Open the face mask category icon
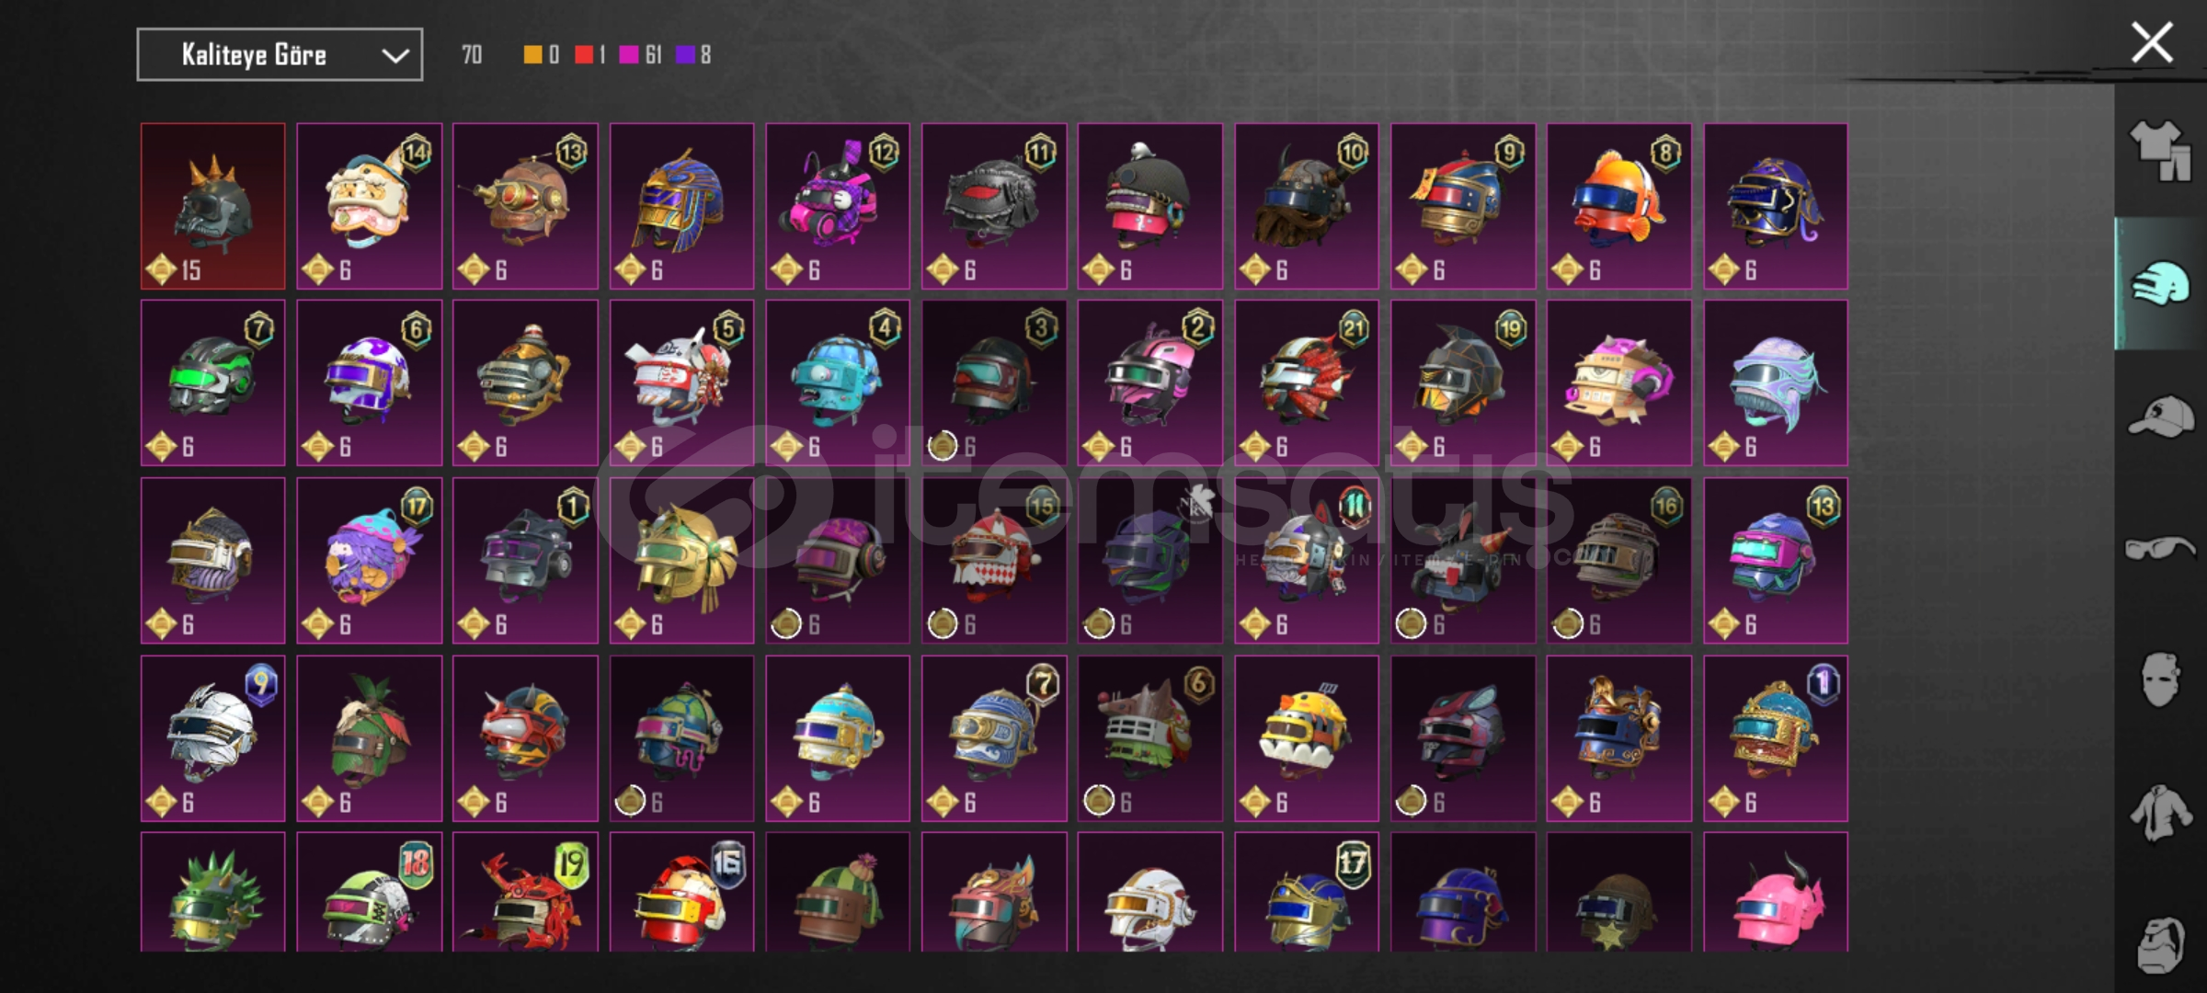Viewport: 2207px width, 993px height. coord(2160,679)
